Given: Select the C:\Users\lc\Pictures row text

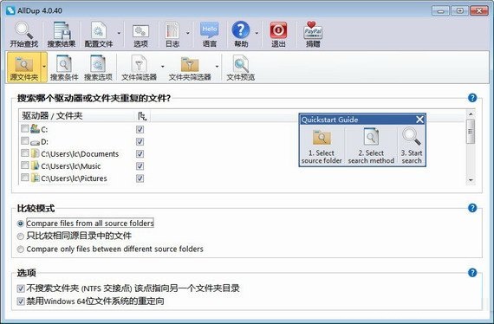Looking at the screenshot, I should (74, 178).
